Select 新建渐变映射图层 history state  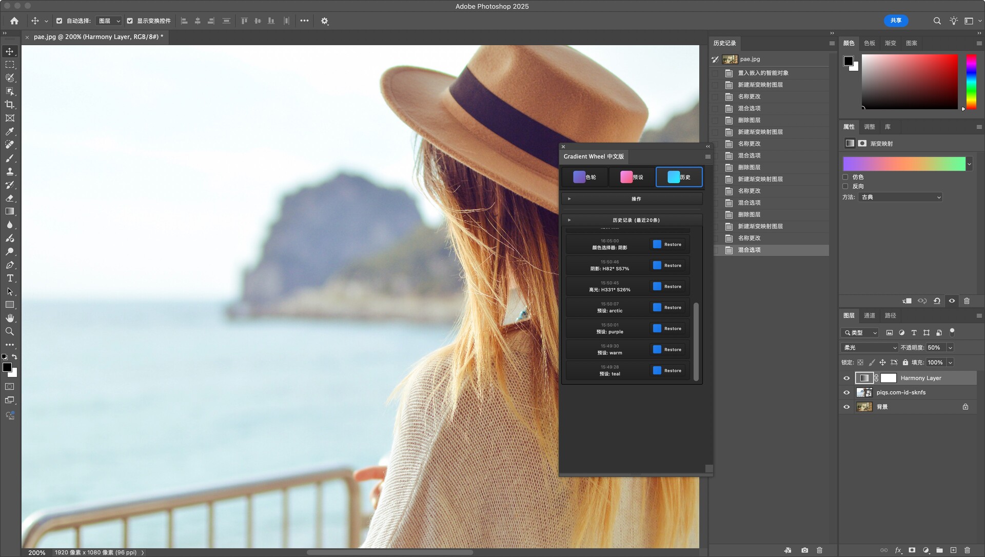click(760, 85)
